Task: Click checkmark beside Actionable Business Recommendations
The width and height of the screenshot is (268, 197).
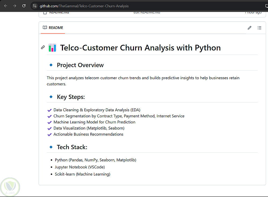Action: [49, 135]
